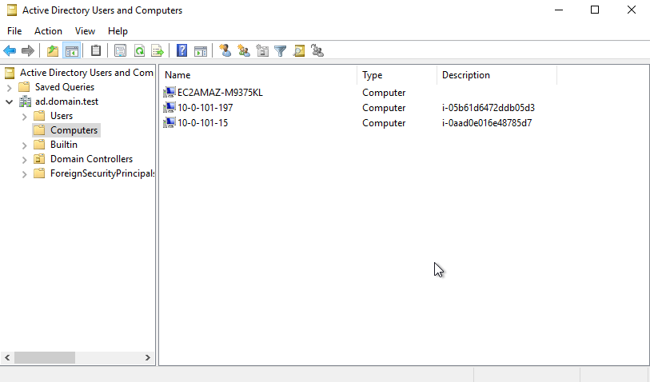Click the 10-0-101-197 computer icon
650x382 pixels.
pos(169,108)
